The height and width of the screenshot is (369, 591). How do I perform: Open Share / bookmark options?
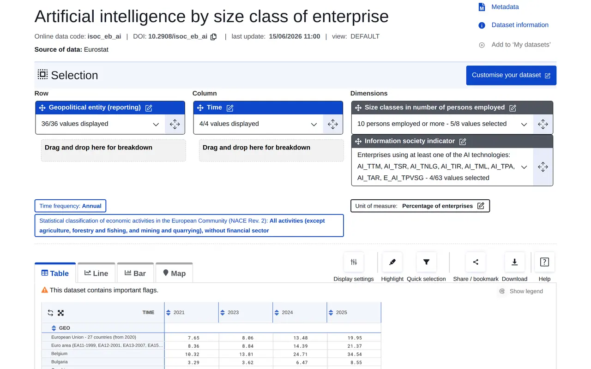click(476, 262)
